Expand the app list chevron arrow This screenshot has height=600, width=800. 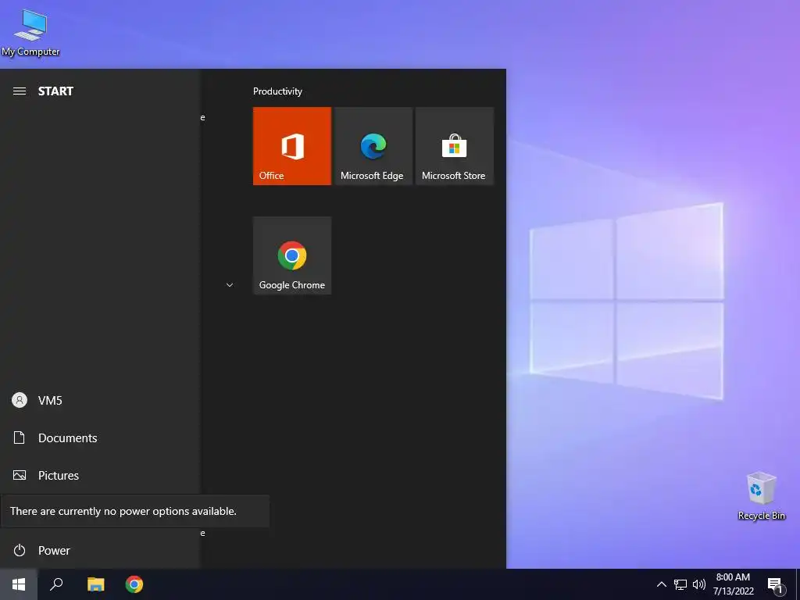pos(230,284)
